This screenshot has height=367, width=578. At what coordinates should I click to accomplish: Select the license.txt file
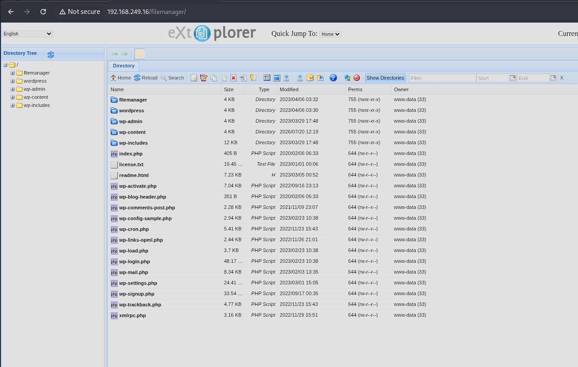pos(270,164)
